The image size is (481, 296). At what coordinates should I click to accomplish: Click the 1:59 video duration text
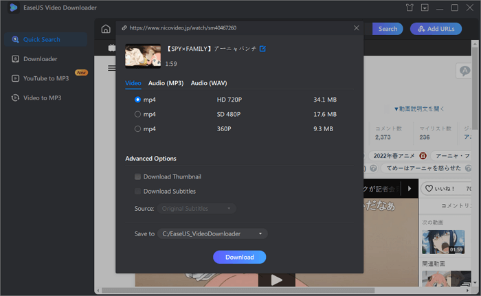171,64
